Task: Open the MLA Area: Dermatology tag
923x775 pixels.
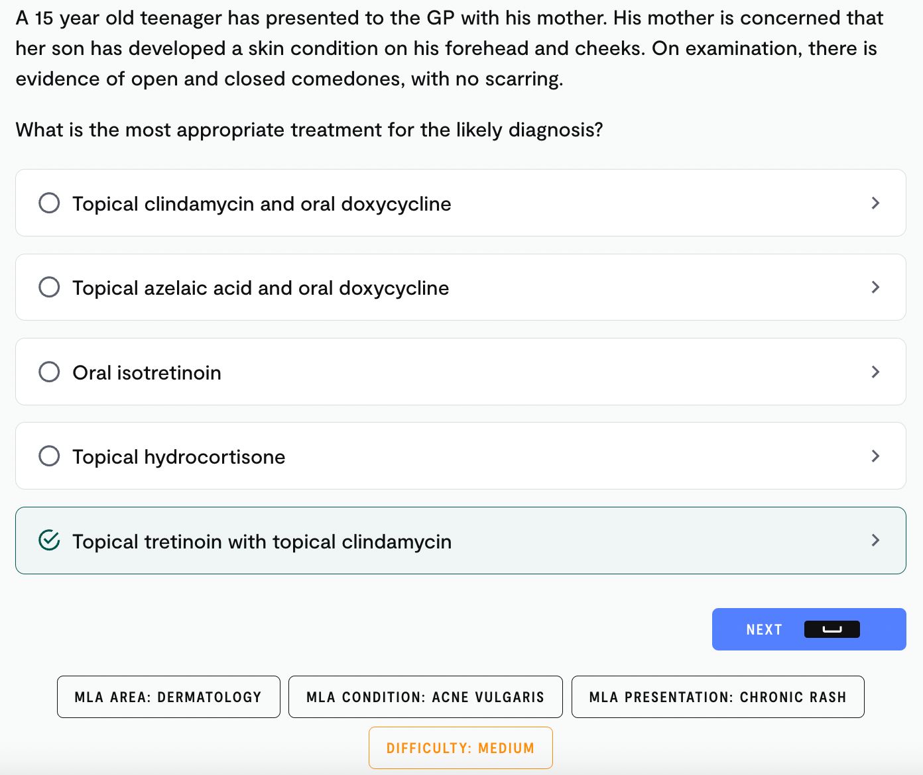Action: (168, 697)
